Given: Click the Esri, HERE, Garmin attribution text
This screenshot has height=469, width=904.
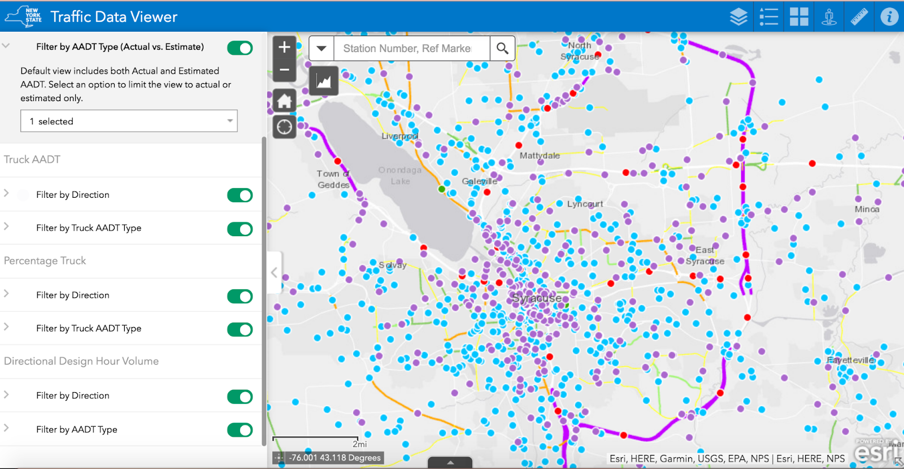Looking at the screenshot, I should [x=727, y=459].
